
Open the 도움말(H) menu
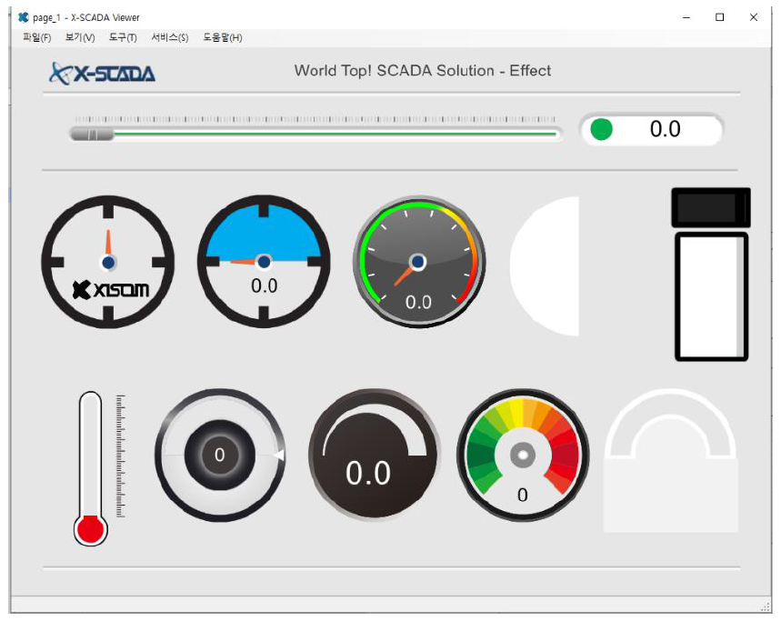pos(222,37)
